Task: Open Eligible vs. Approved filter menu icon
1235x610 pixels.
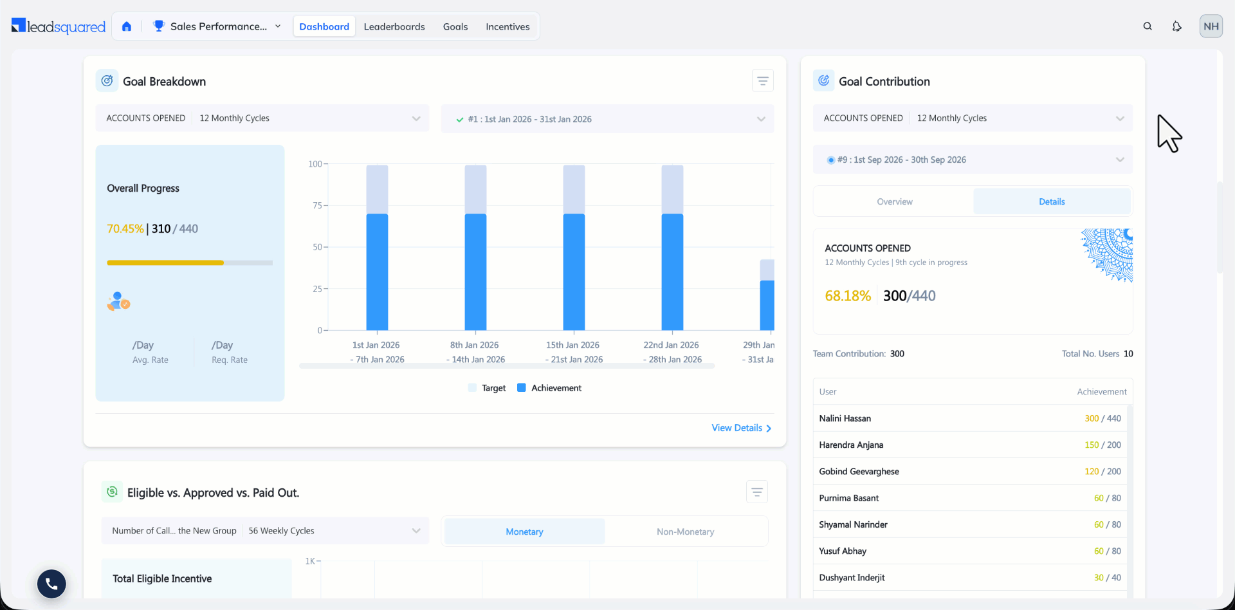Action: coord(757,492)
